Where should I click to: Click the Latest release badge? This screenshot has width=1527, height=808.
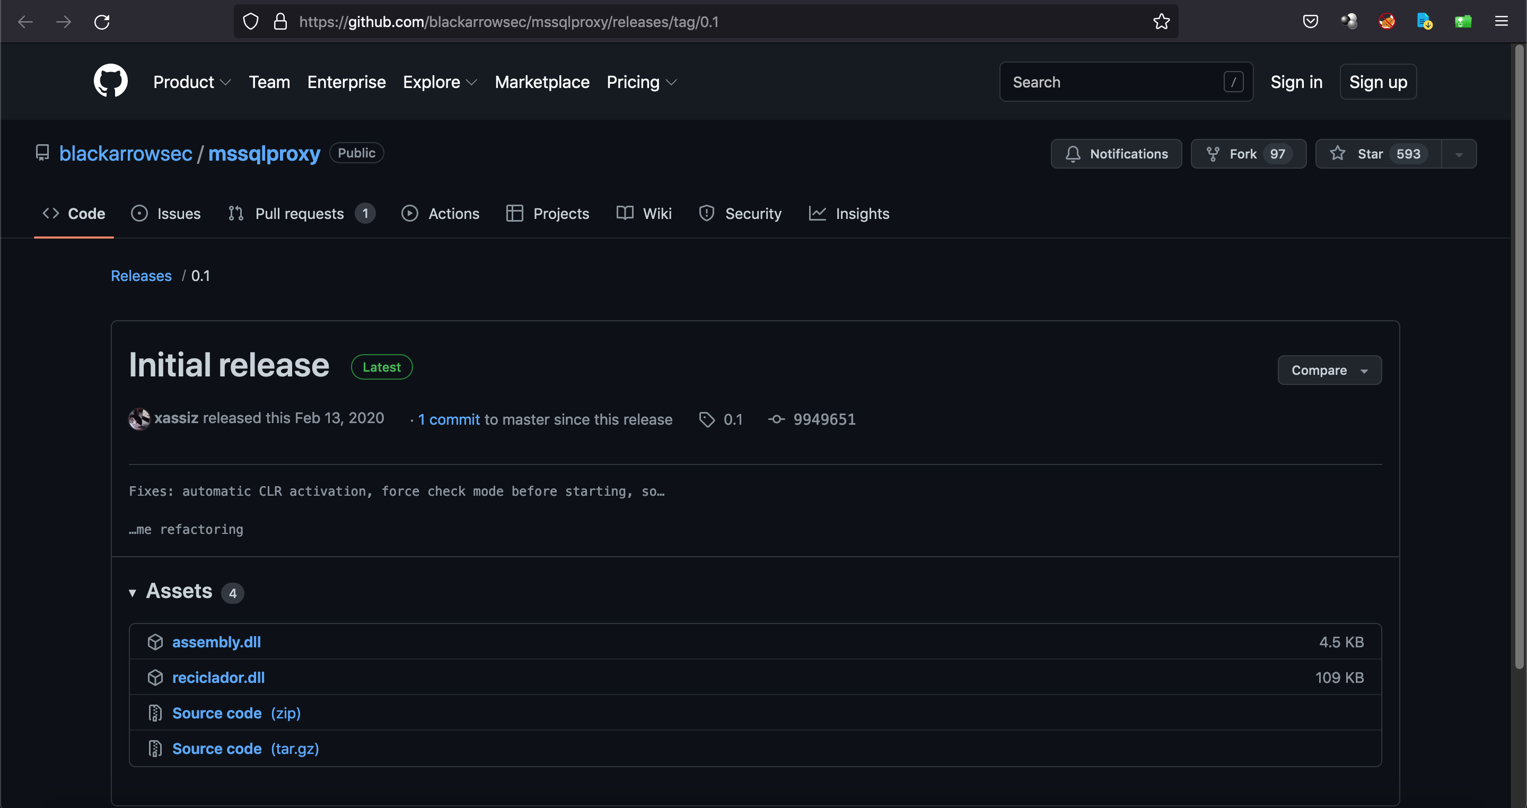tap(382, 367)
